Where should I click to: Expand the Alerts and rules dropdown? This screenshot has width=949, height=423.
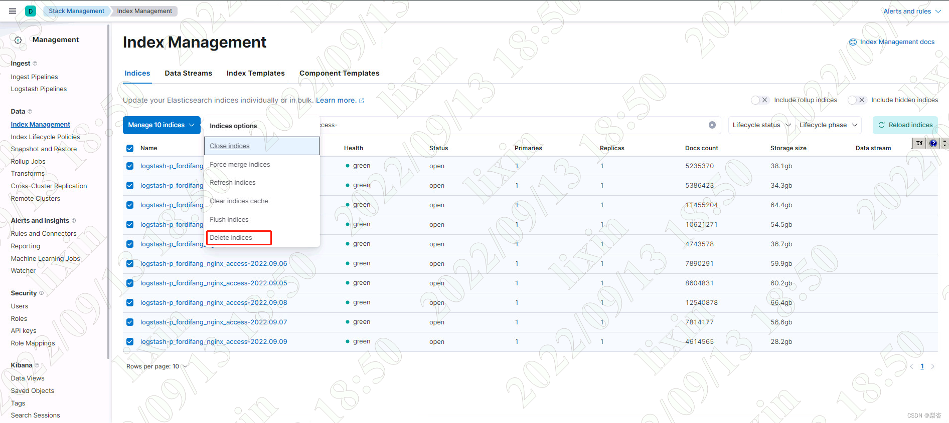tap(912, 12)
